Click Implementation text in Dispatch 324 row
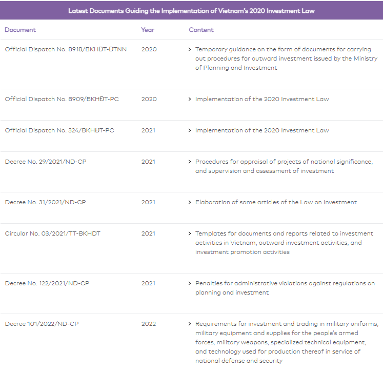This screenshot has height=371, width=383. tap(262, 130)
